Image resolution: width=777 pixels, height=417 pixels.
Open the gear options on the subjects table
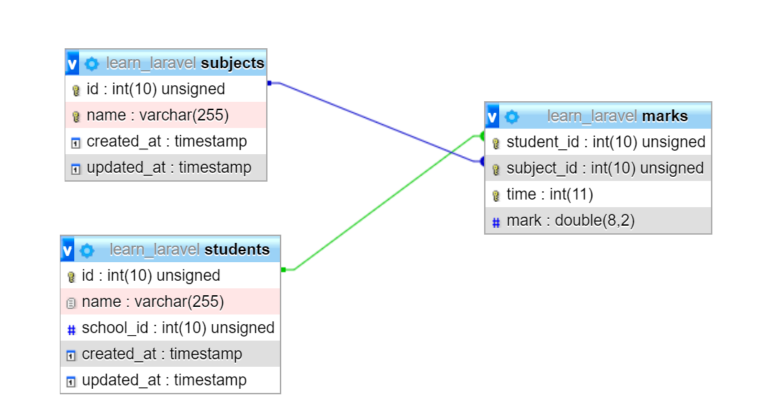(x=91, y=63)
